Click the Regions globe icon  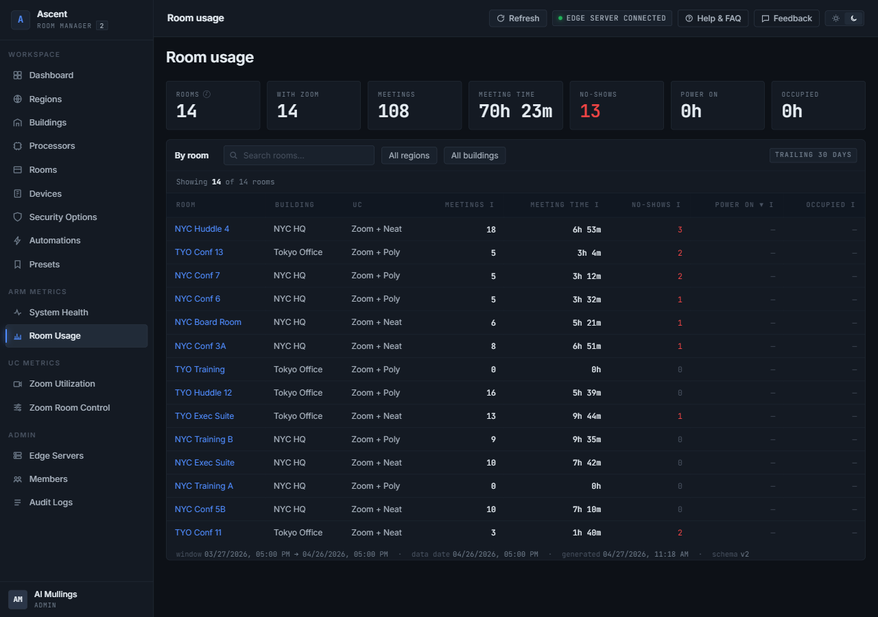click(18, 99)
